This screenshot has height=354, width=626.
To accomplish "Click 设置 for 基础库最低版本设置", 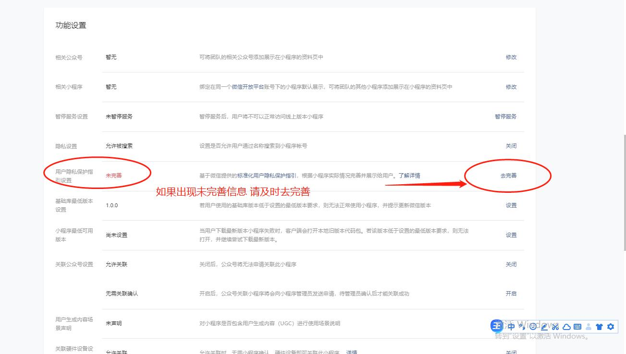I will point(511,205).
